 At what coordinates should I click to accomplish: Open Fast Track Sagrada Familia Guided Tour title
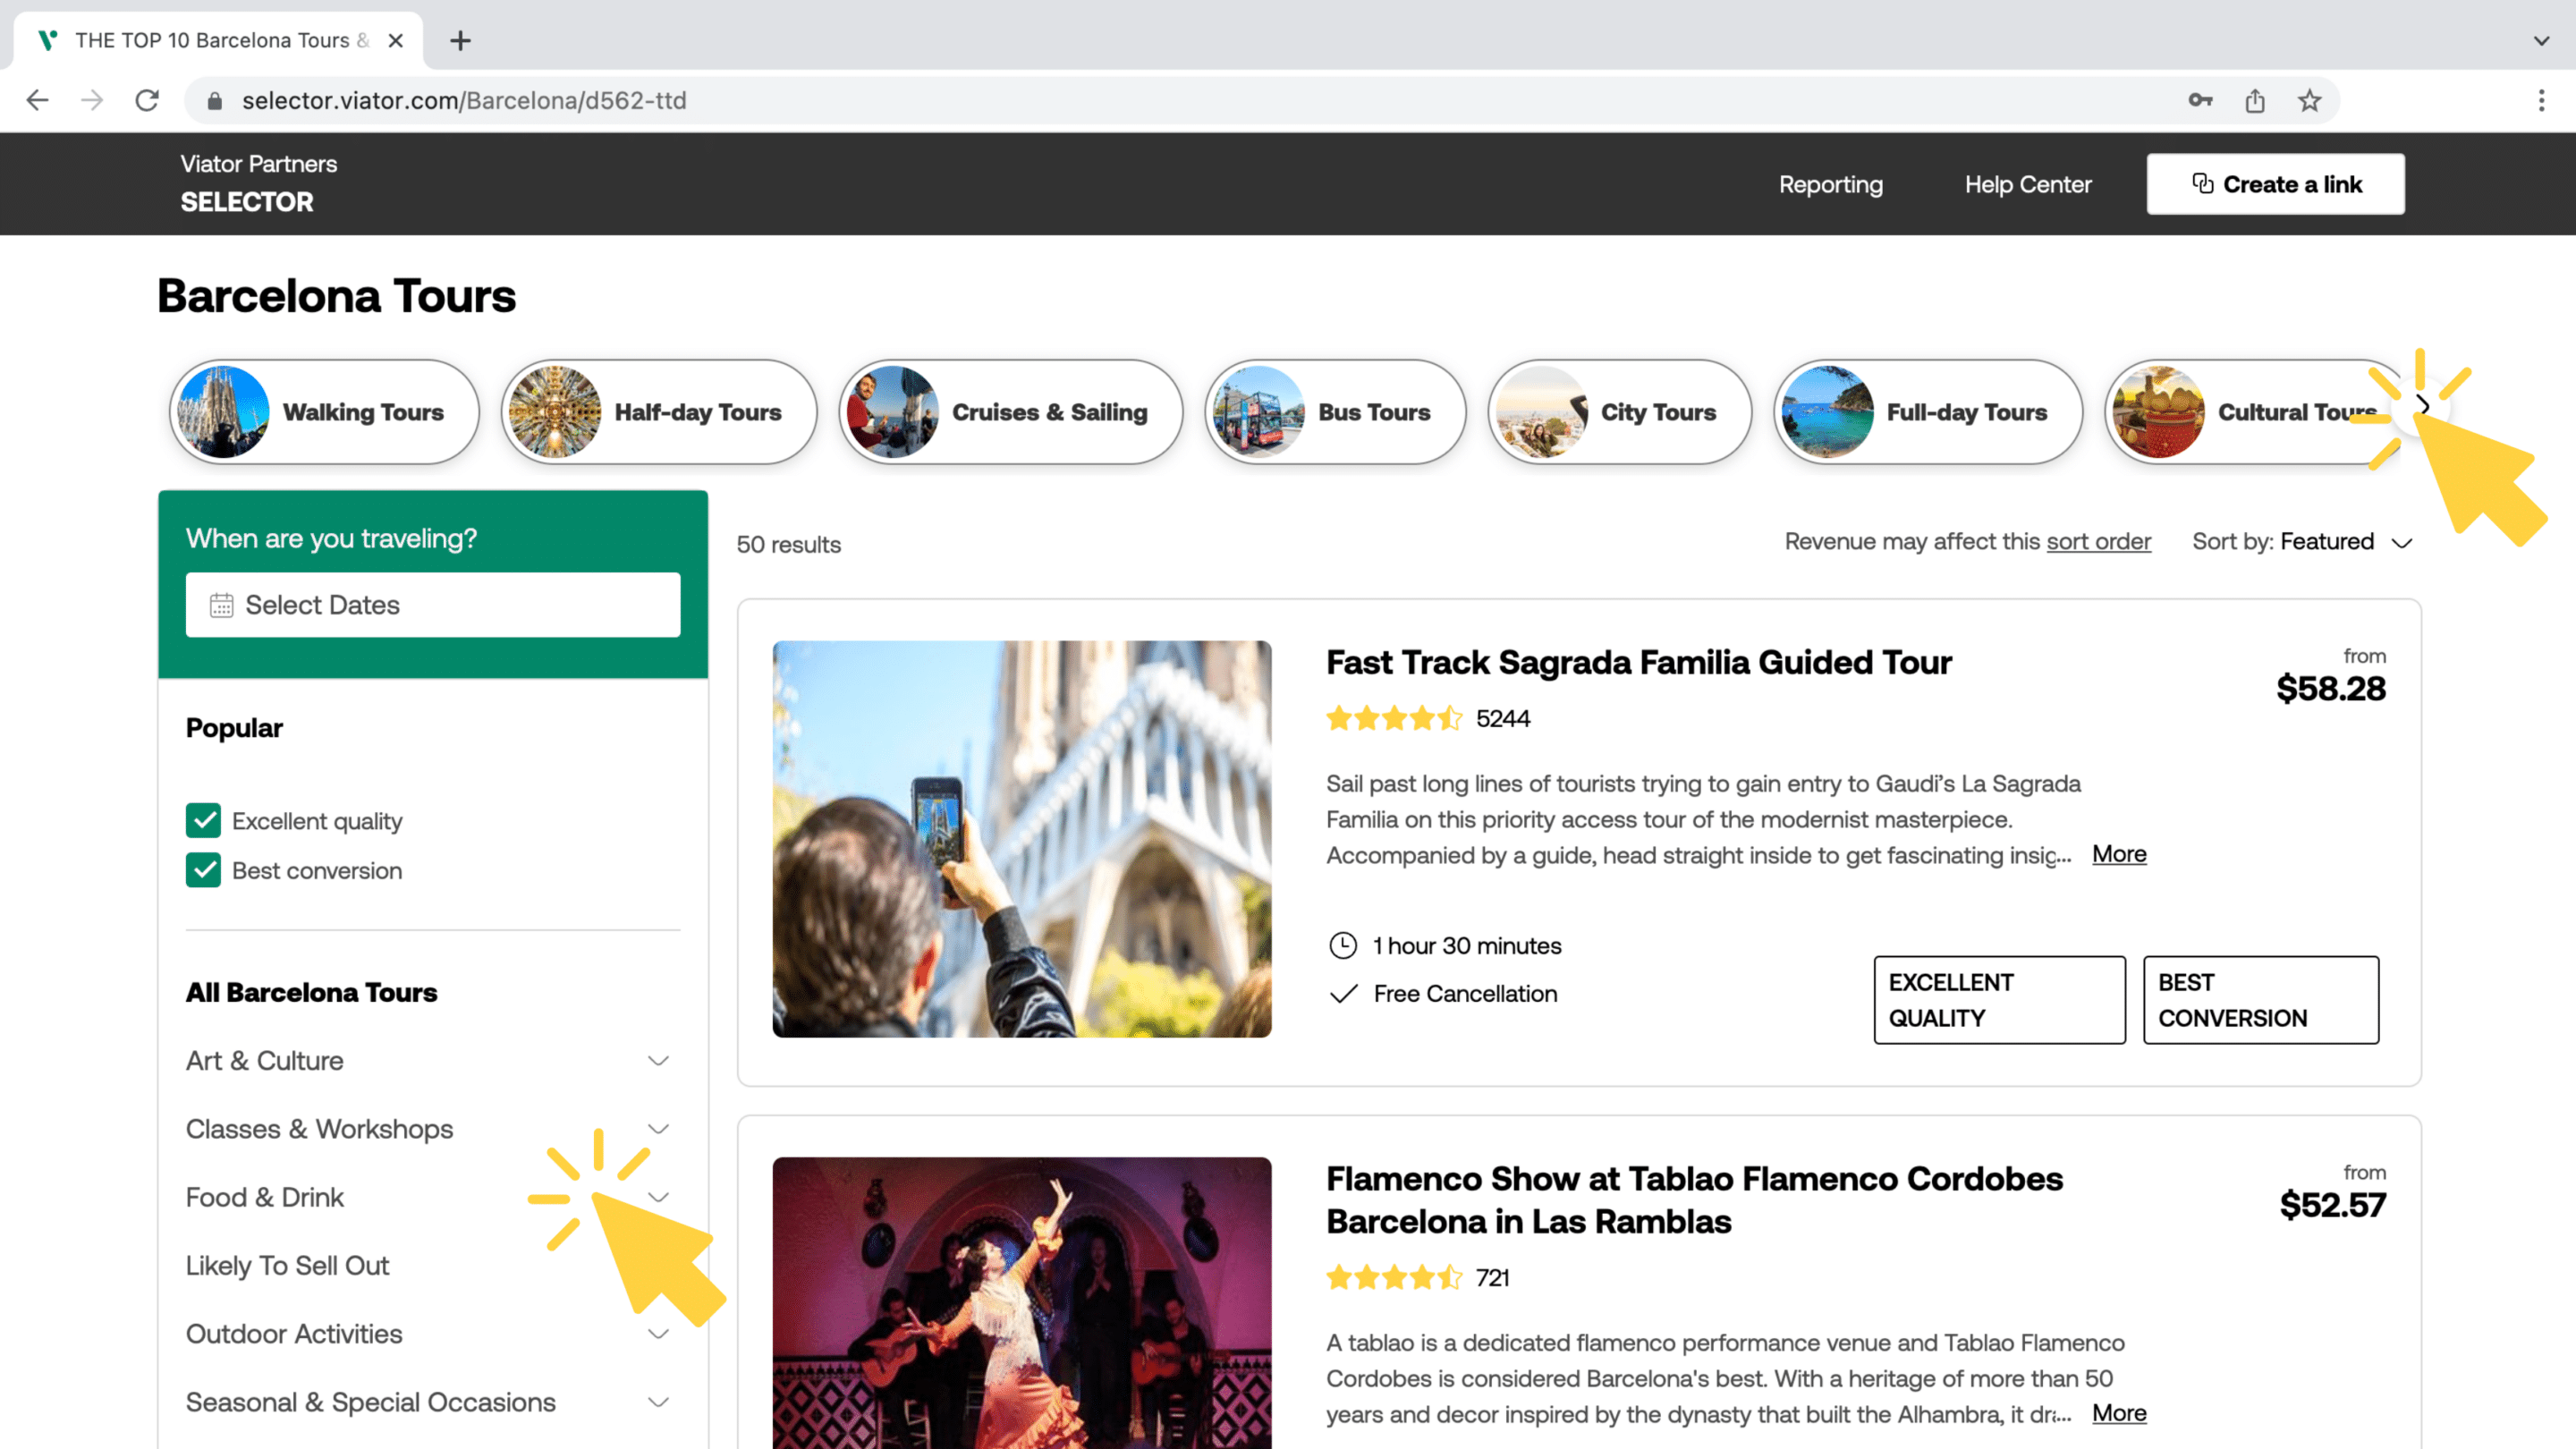(1639, 662)
